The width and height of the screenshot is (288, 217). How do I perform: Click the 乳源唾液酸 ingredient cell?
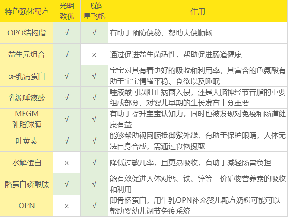(x=27, y=98)
